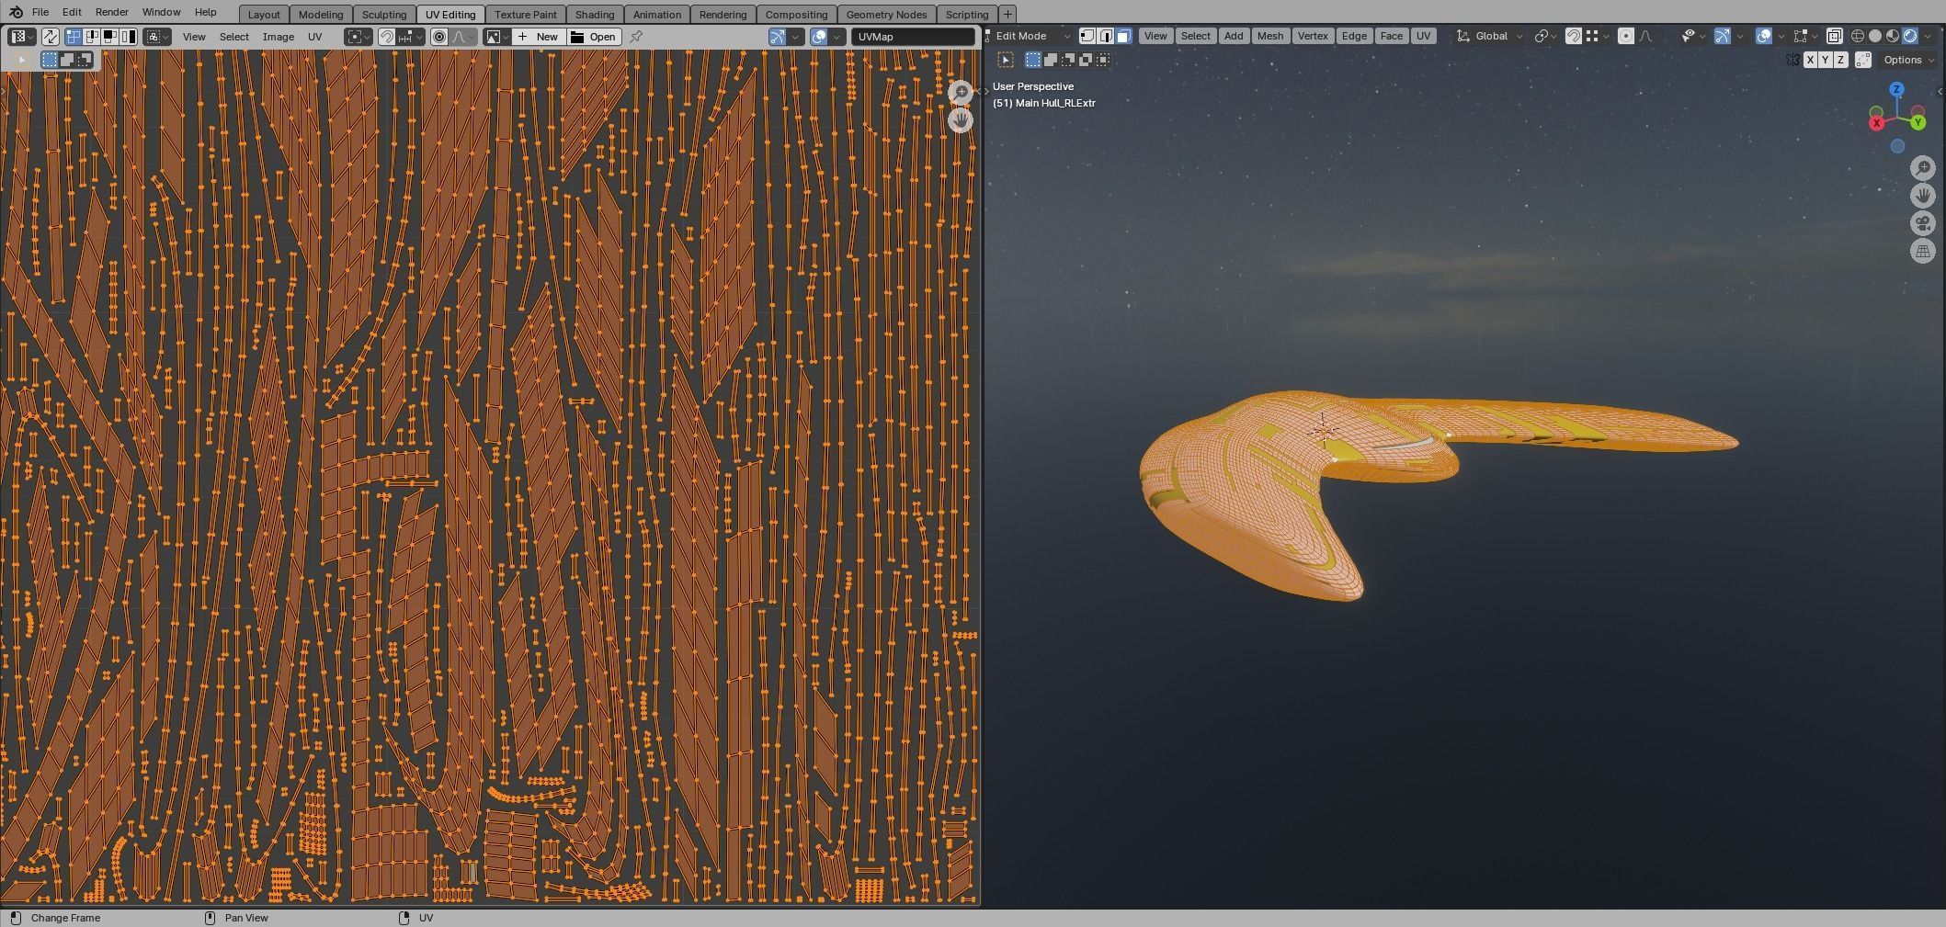This screenshot has height=927, width=1946.
Task: Open Global transform orientation dropdown
Action: 1490,36
